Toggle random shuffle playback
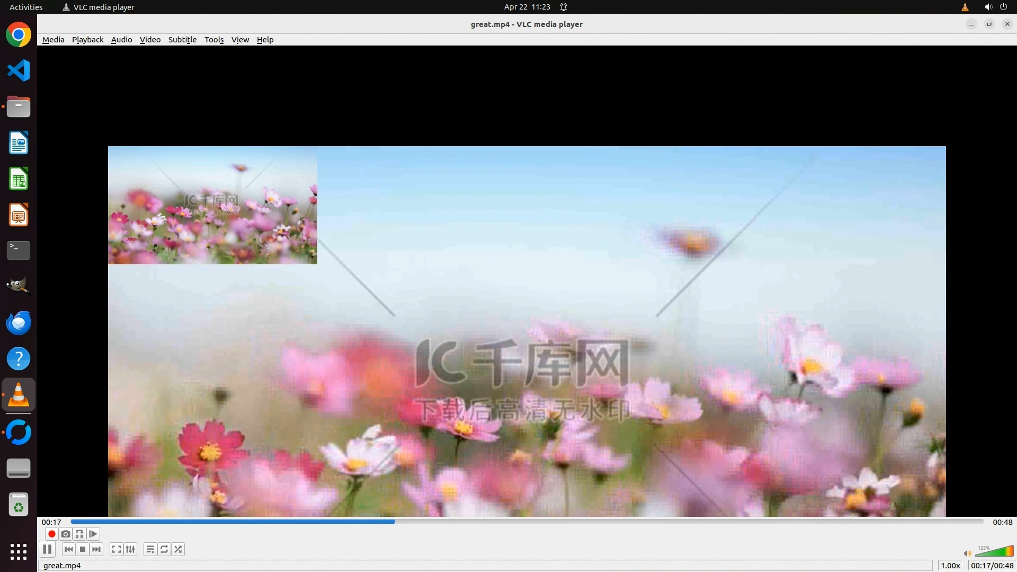This screenshot has width=1017, height=572. tap(179, 549)
